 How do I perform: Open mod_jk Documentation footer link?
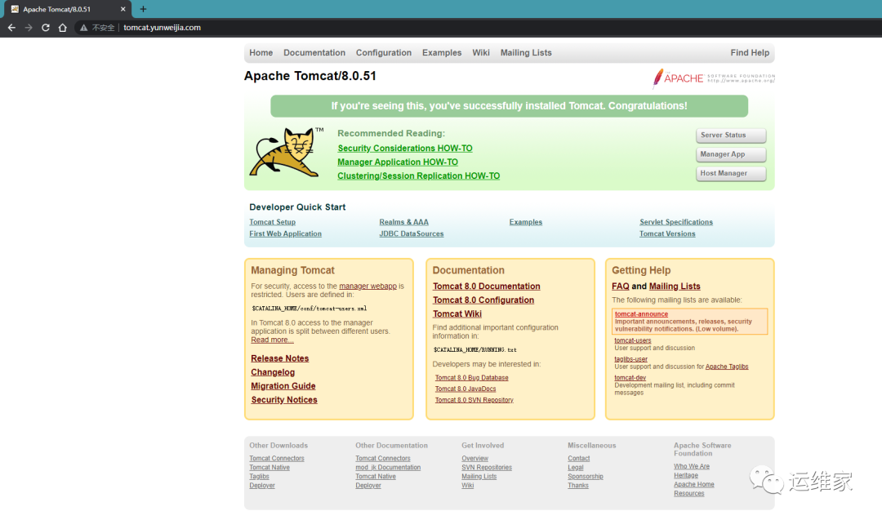(x=388, y=468)
